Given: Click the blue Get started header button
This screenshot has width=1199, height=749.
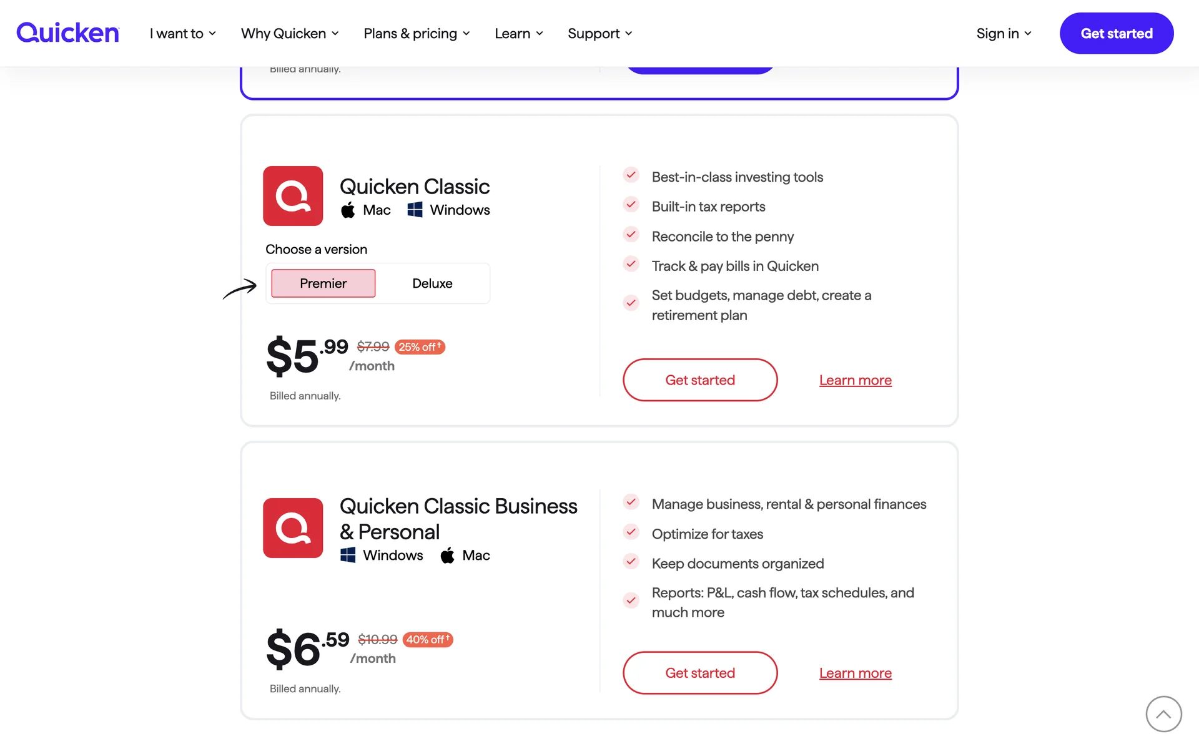Looking at the screenshot, I should pyautogui.click(x=1116, y=34).
